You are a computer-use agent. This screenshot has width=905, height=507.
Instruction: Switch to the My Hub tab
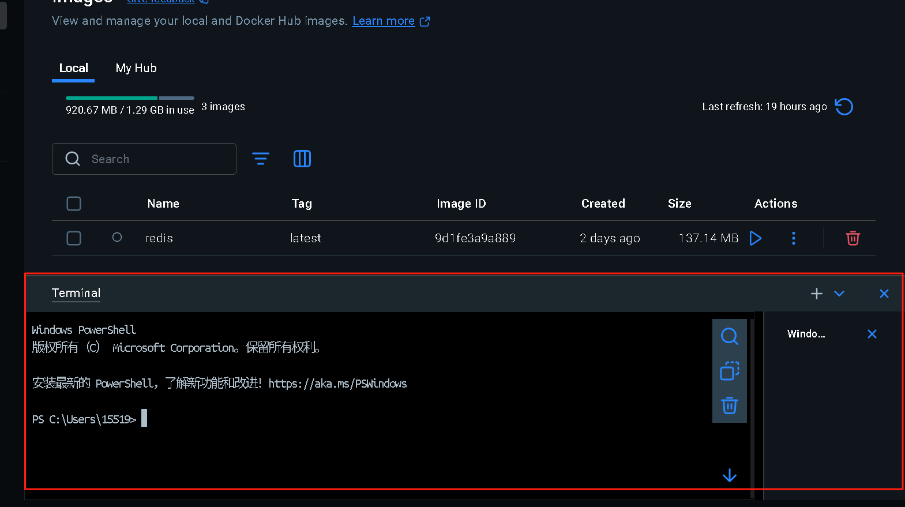[136, 68]
